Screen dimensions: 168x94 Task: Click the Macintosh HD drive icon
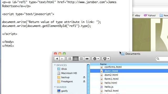point(59,73)
